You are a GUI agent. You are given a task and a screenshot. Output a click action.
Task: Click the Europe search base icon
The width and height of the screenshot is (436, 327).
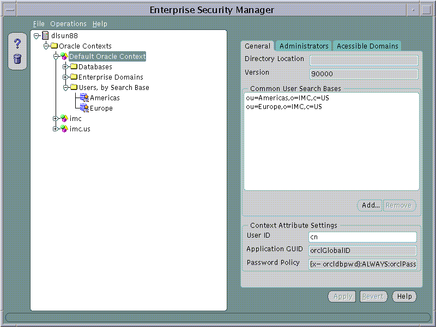click(84, 108)
